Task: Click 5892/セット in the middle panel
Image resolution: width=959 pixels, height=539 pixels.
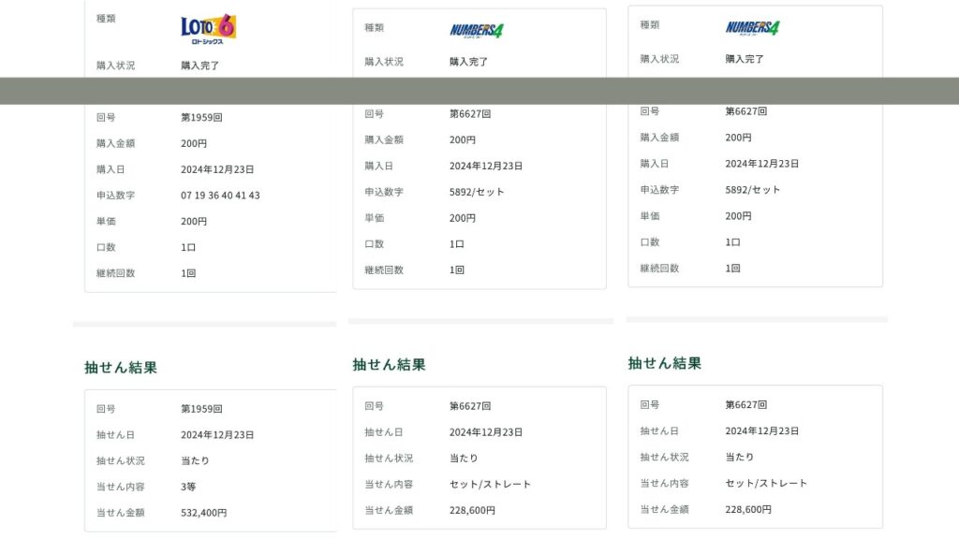Action: click(477, 192)
